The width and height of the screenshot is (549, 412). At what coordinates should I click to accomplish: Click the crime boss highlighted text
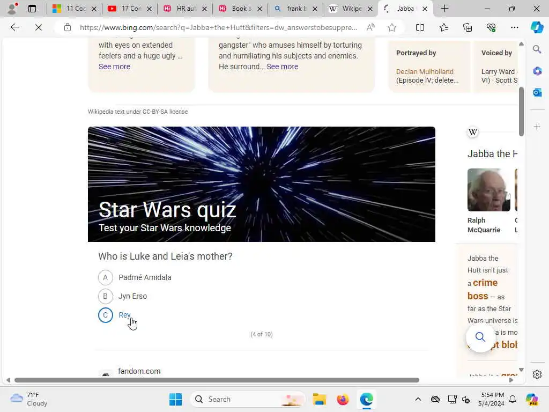point(483,289)
